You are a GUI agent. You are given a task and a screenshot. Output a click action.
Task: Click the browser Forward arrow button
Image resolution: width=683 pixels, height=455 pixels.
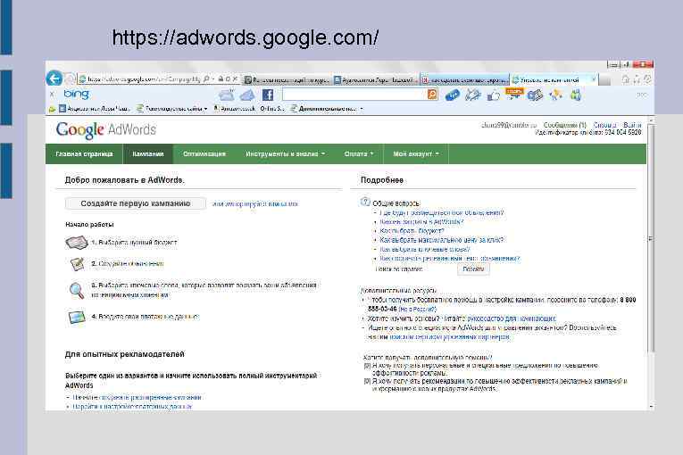(70, 79)
